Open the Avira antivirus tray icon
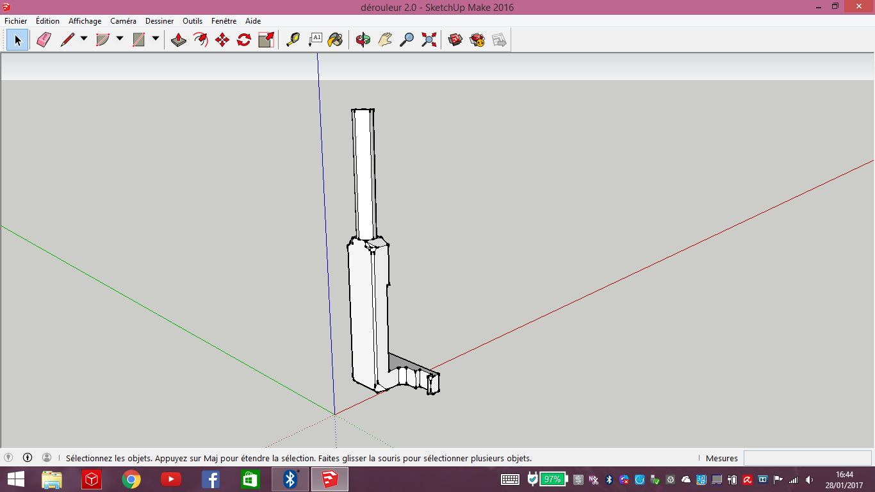The width and height of the screenshot is (875, 492). [x=748, y=479]
